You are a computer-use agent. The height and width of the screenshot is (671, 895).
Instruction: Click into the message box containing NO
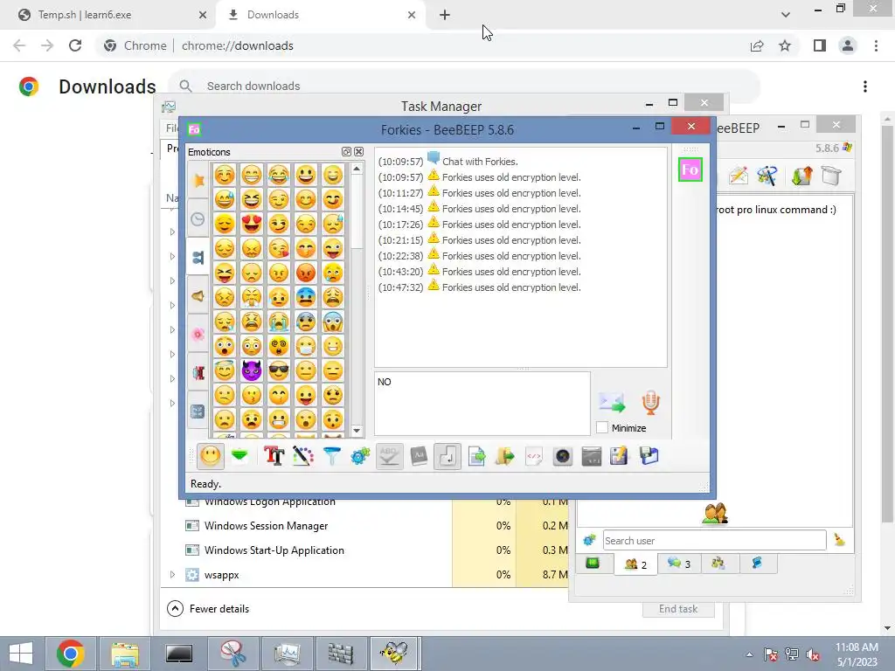[x=482, y=404]
